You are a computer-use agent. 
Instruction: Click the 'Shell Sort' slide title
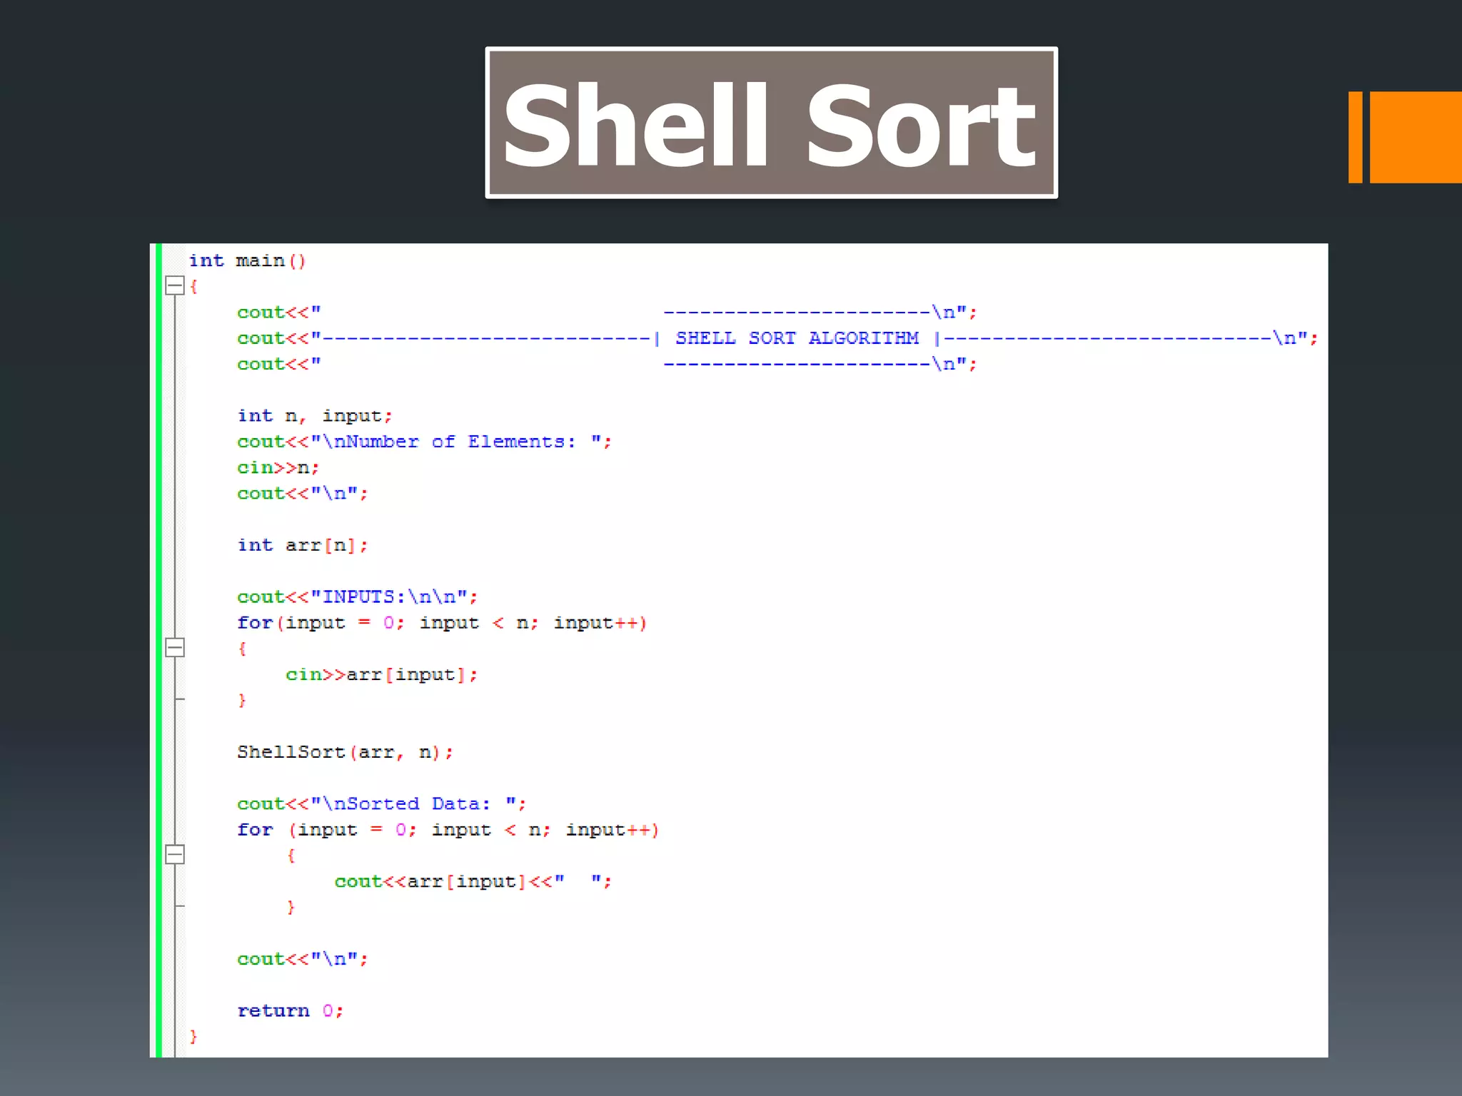pyautogui.click(x=771, y=123)
